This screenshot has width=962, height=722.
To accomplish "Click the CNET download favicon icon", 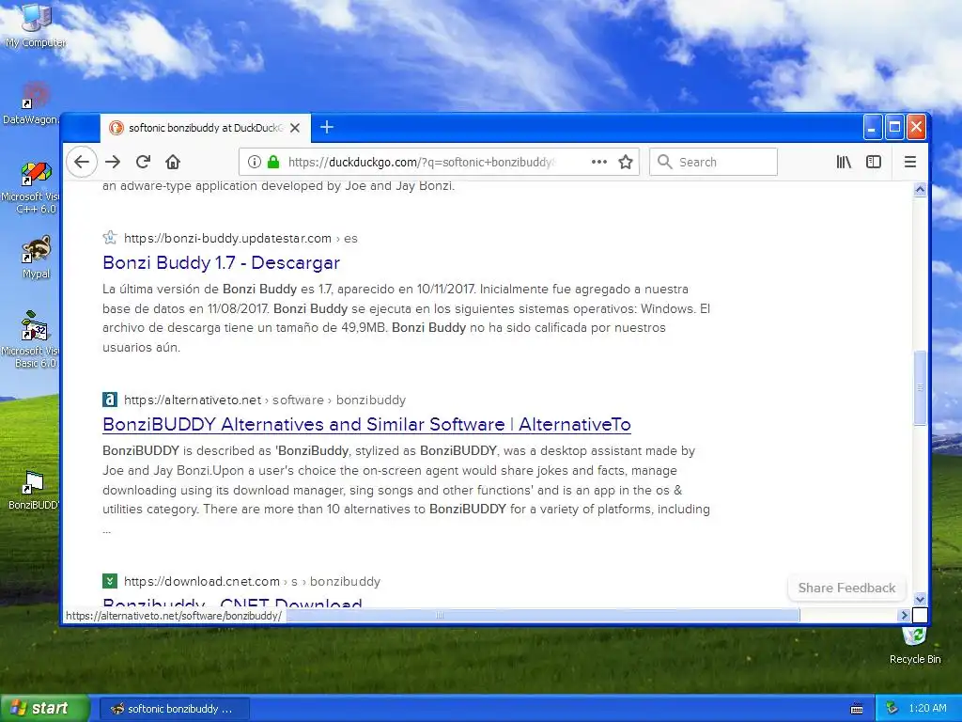I will pyautogui.click(x=110, y=581).
